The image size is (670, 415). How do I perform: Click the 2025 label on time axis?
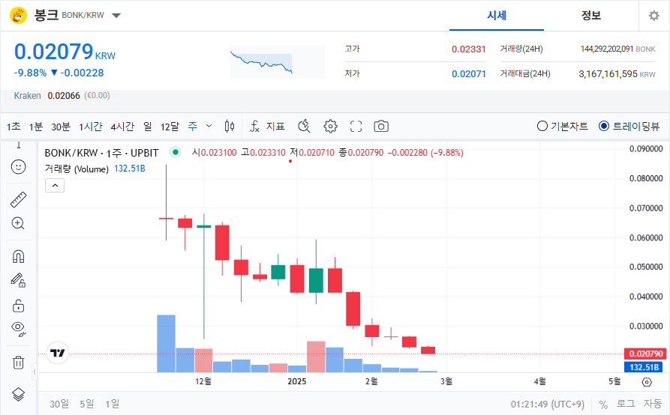click(297, 381)
